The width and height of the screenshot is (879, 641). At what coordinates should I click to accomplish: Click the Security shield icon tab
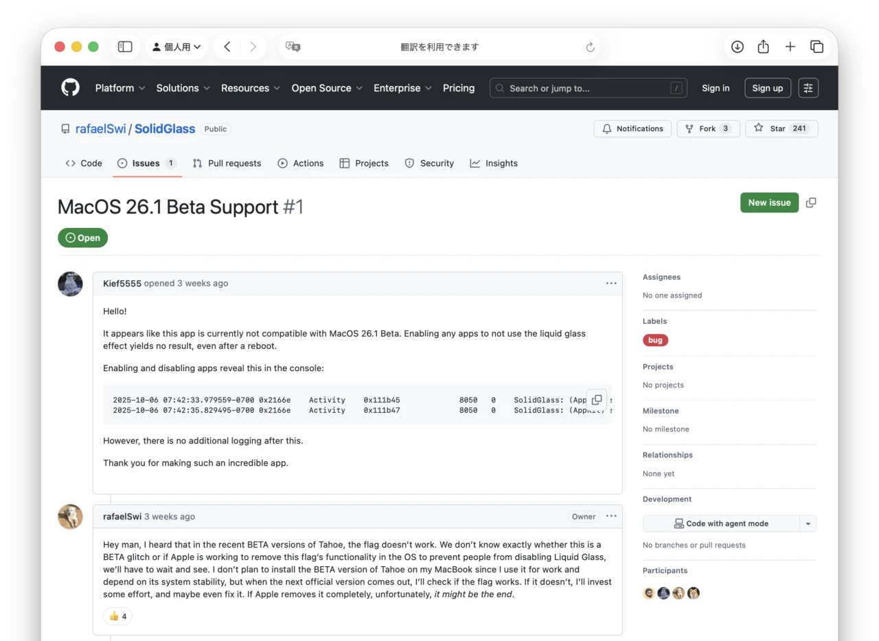408,163
